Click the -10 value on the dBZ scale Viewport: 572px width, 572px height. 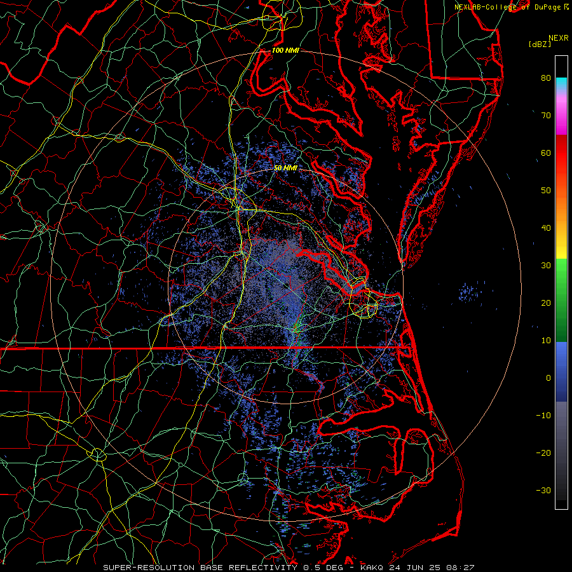(x=543, y=416)
